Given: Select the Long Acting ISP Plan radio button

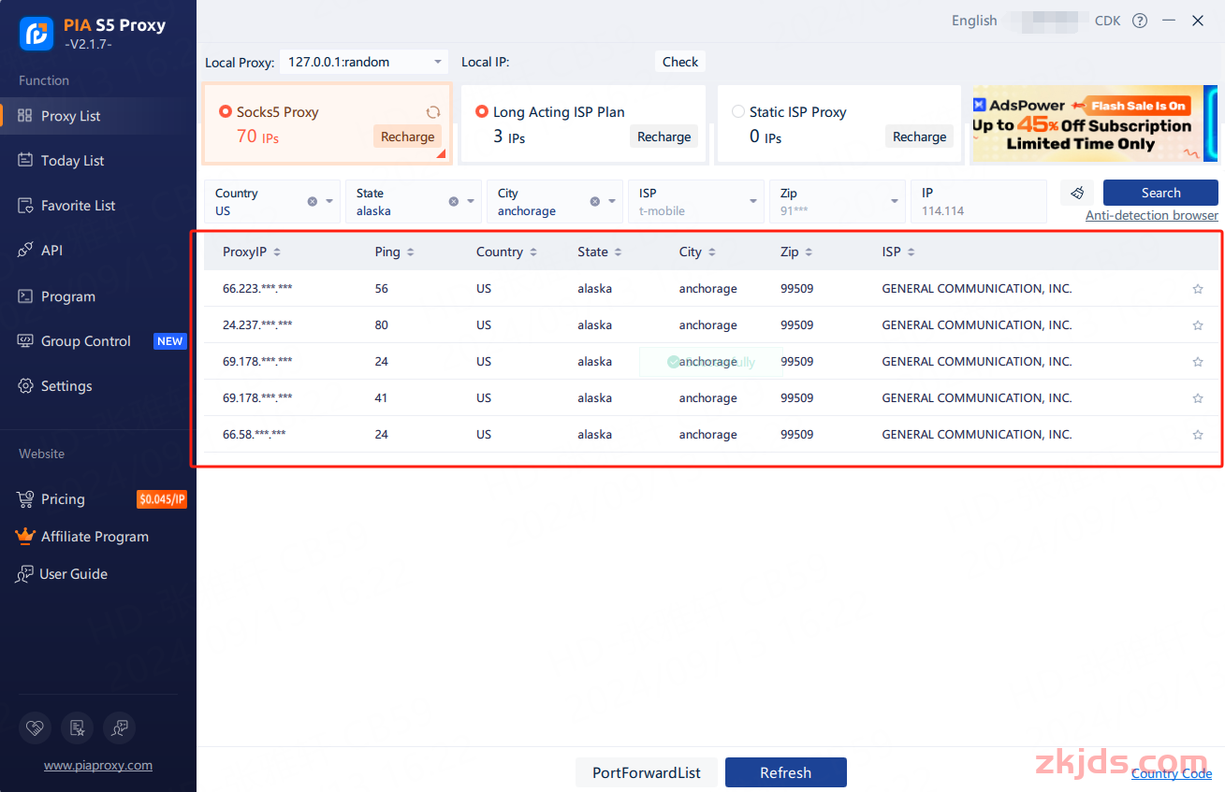Looking at the screenshot, I should pyautogui.click(x=482, y=112).
